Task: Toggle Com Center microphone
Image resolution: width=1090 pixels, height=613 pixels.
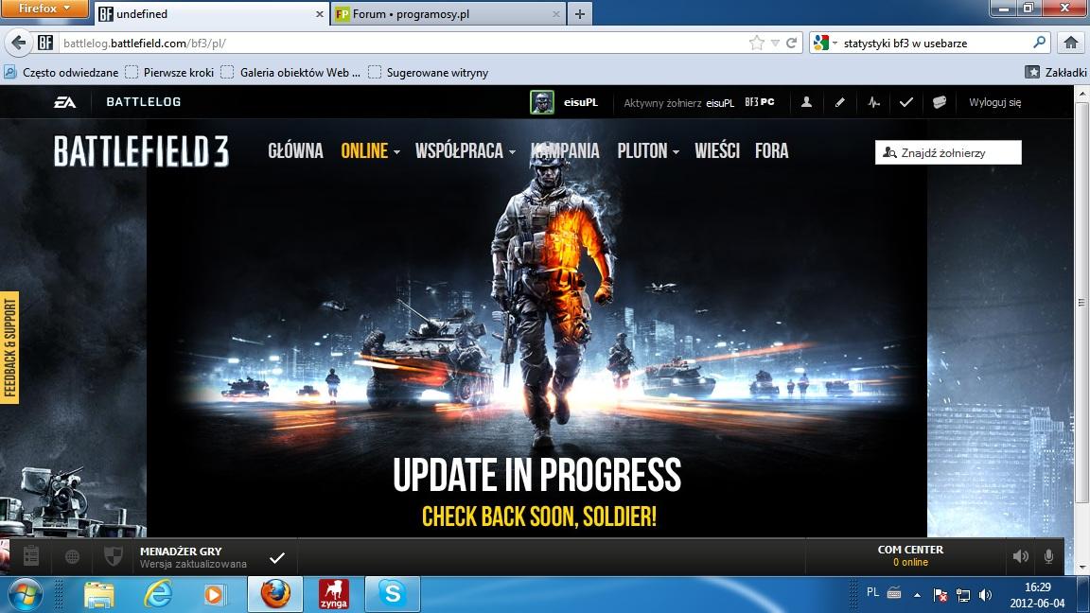Action: (1048, 556)
